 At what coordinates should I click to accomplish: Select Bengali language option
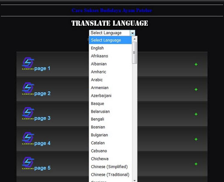[110, 119]
